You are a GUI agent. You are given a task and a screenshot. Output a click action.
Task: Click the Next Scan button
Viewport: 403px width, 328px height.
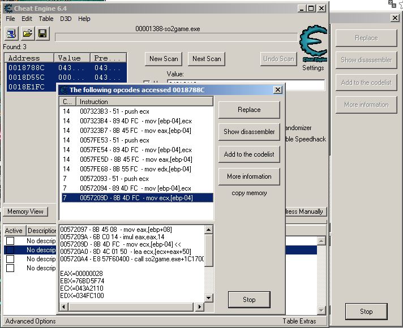point(207,59)
